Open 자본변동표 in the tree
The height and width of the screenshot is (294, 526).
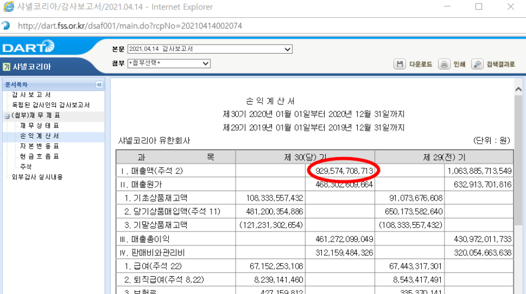pos(39,146)
